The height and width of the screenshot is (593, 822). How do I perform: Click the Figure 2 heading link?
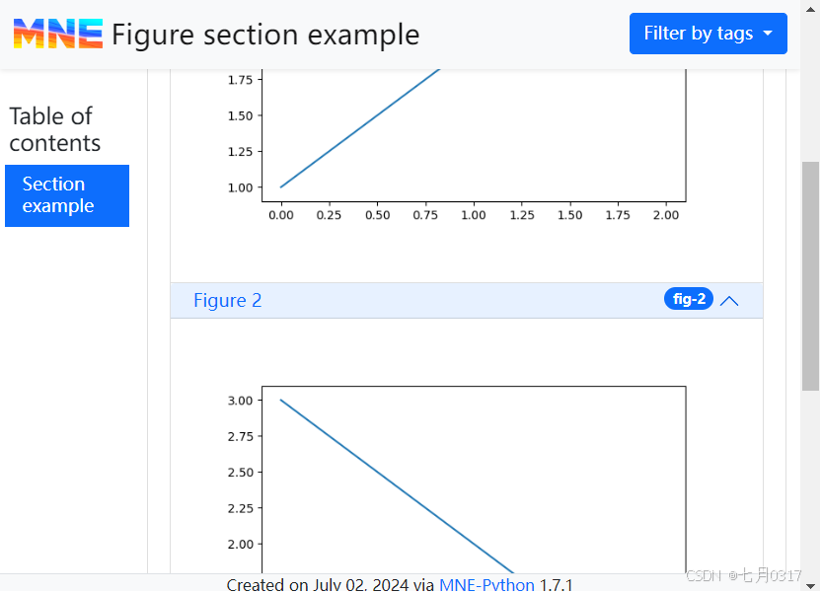(228, 301)
